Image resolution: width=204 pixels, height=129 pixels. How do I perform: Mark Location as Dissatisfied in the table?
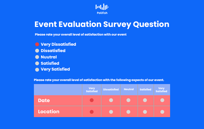[111, 112]
